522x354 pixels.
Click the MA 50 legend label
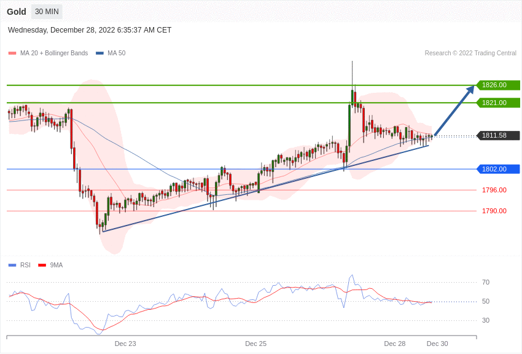tap(116, 53)
